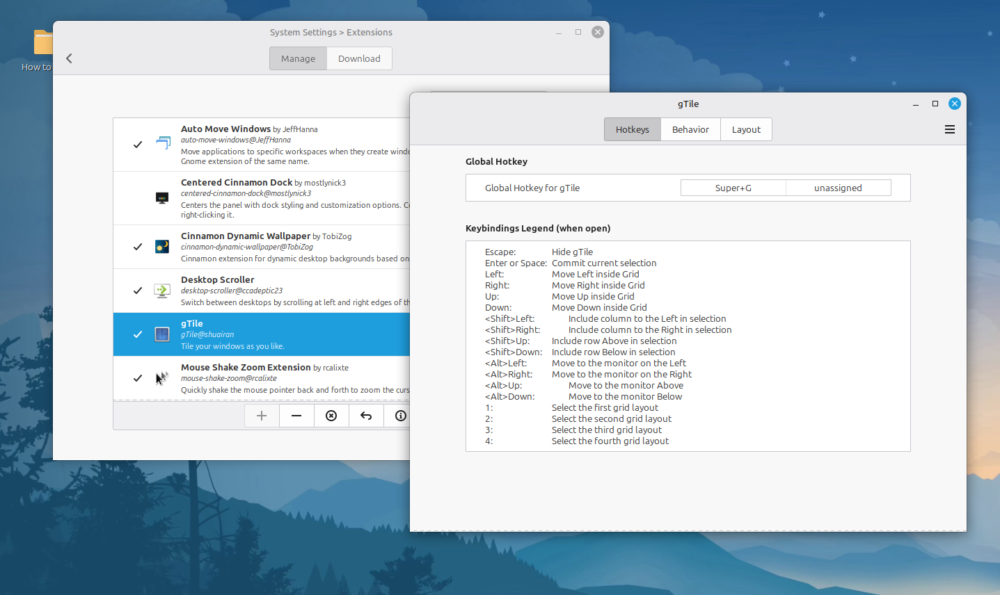Select the Download tab in Extensions
This screenshot has width=1000, height=595.
point(359,58)
